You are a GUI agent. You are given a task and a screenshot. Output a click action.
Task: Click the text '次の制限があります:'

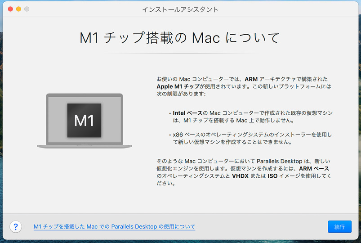pyautogui.click(x=181, y=94)
